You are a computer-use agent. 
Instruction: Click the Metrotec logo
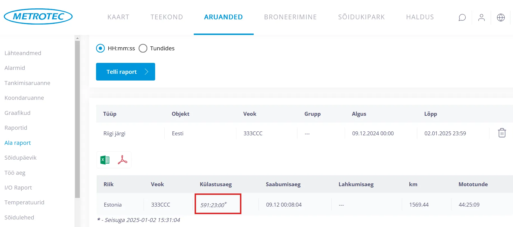point(38,16)
